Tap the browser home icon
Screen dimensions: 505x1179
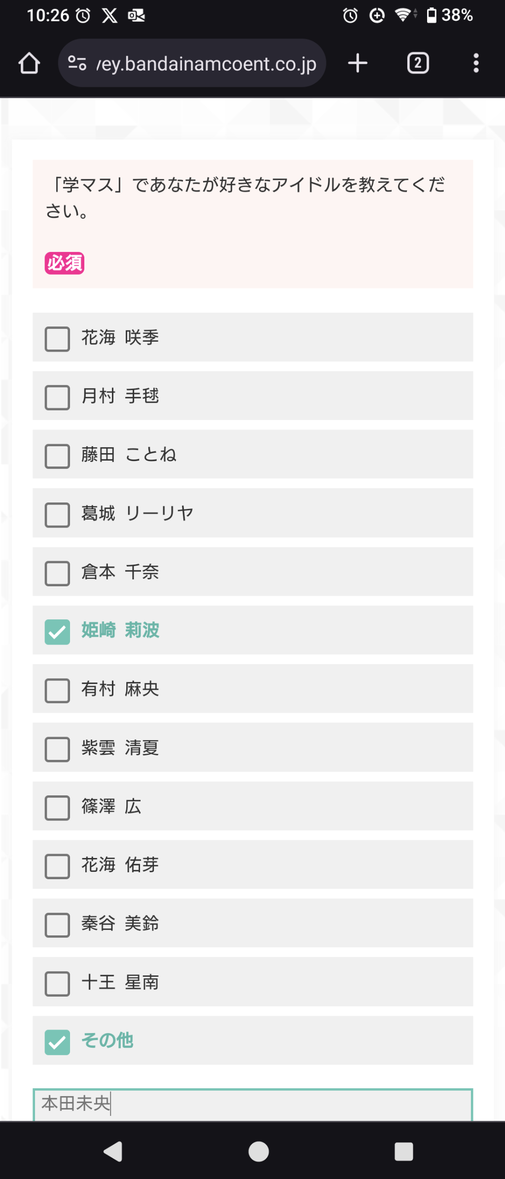(29, 64)
